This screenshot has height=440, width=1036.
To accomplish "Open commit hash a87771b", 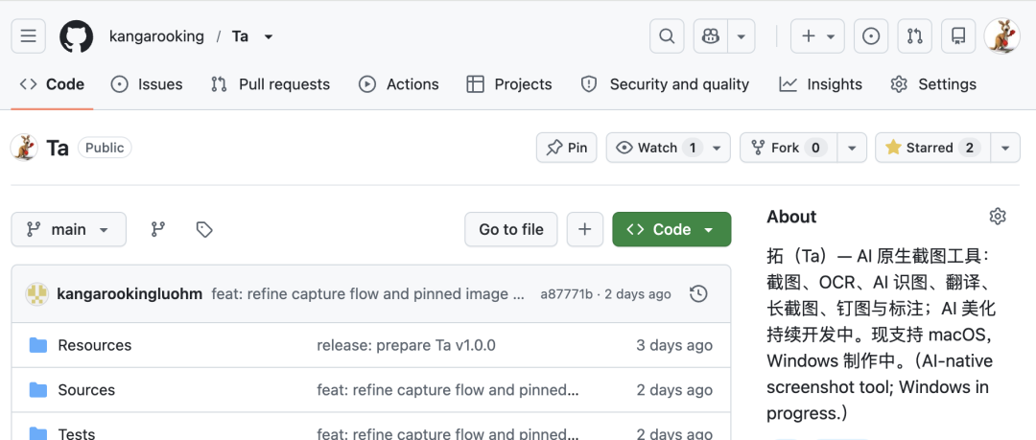I will pos(566,294).
